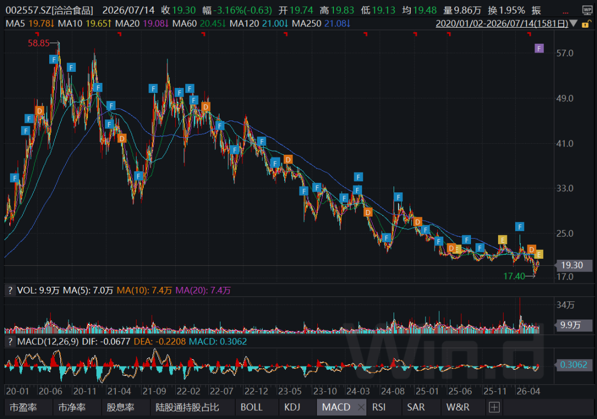Viewport: 597px width, 419px height.
Task: Switch to the 陆股通持股占比 tab
Action: (x=187, y=407)
